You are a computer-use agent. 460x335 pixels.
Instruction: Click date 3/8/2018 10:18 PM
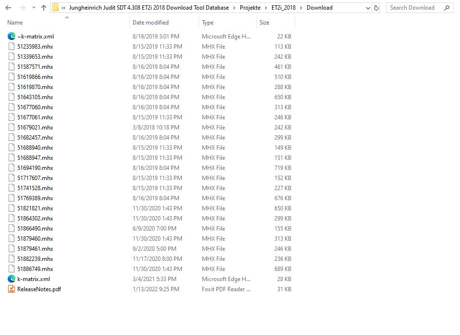coord(156,127)
